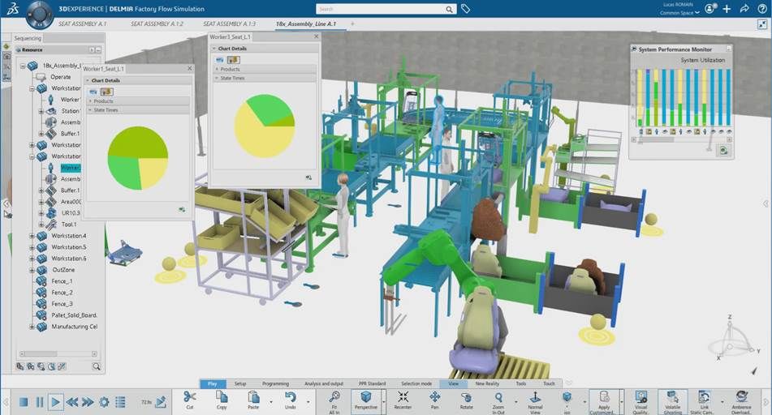Open the Sequencing panel tab
Viewport: 772px width, 415px height.
point(28,38)
